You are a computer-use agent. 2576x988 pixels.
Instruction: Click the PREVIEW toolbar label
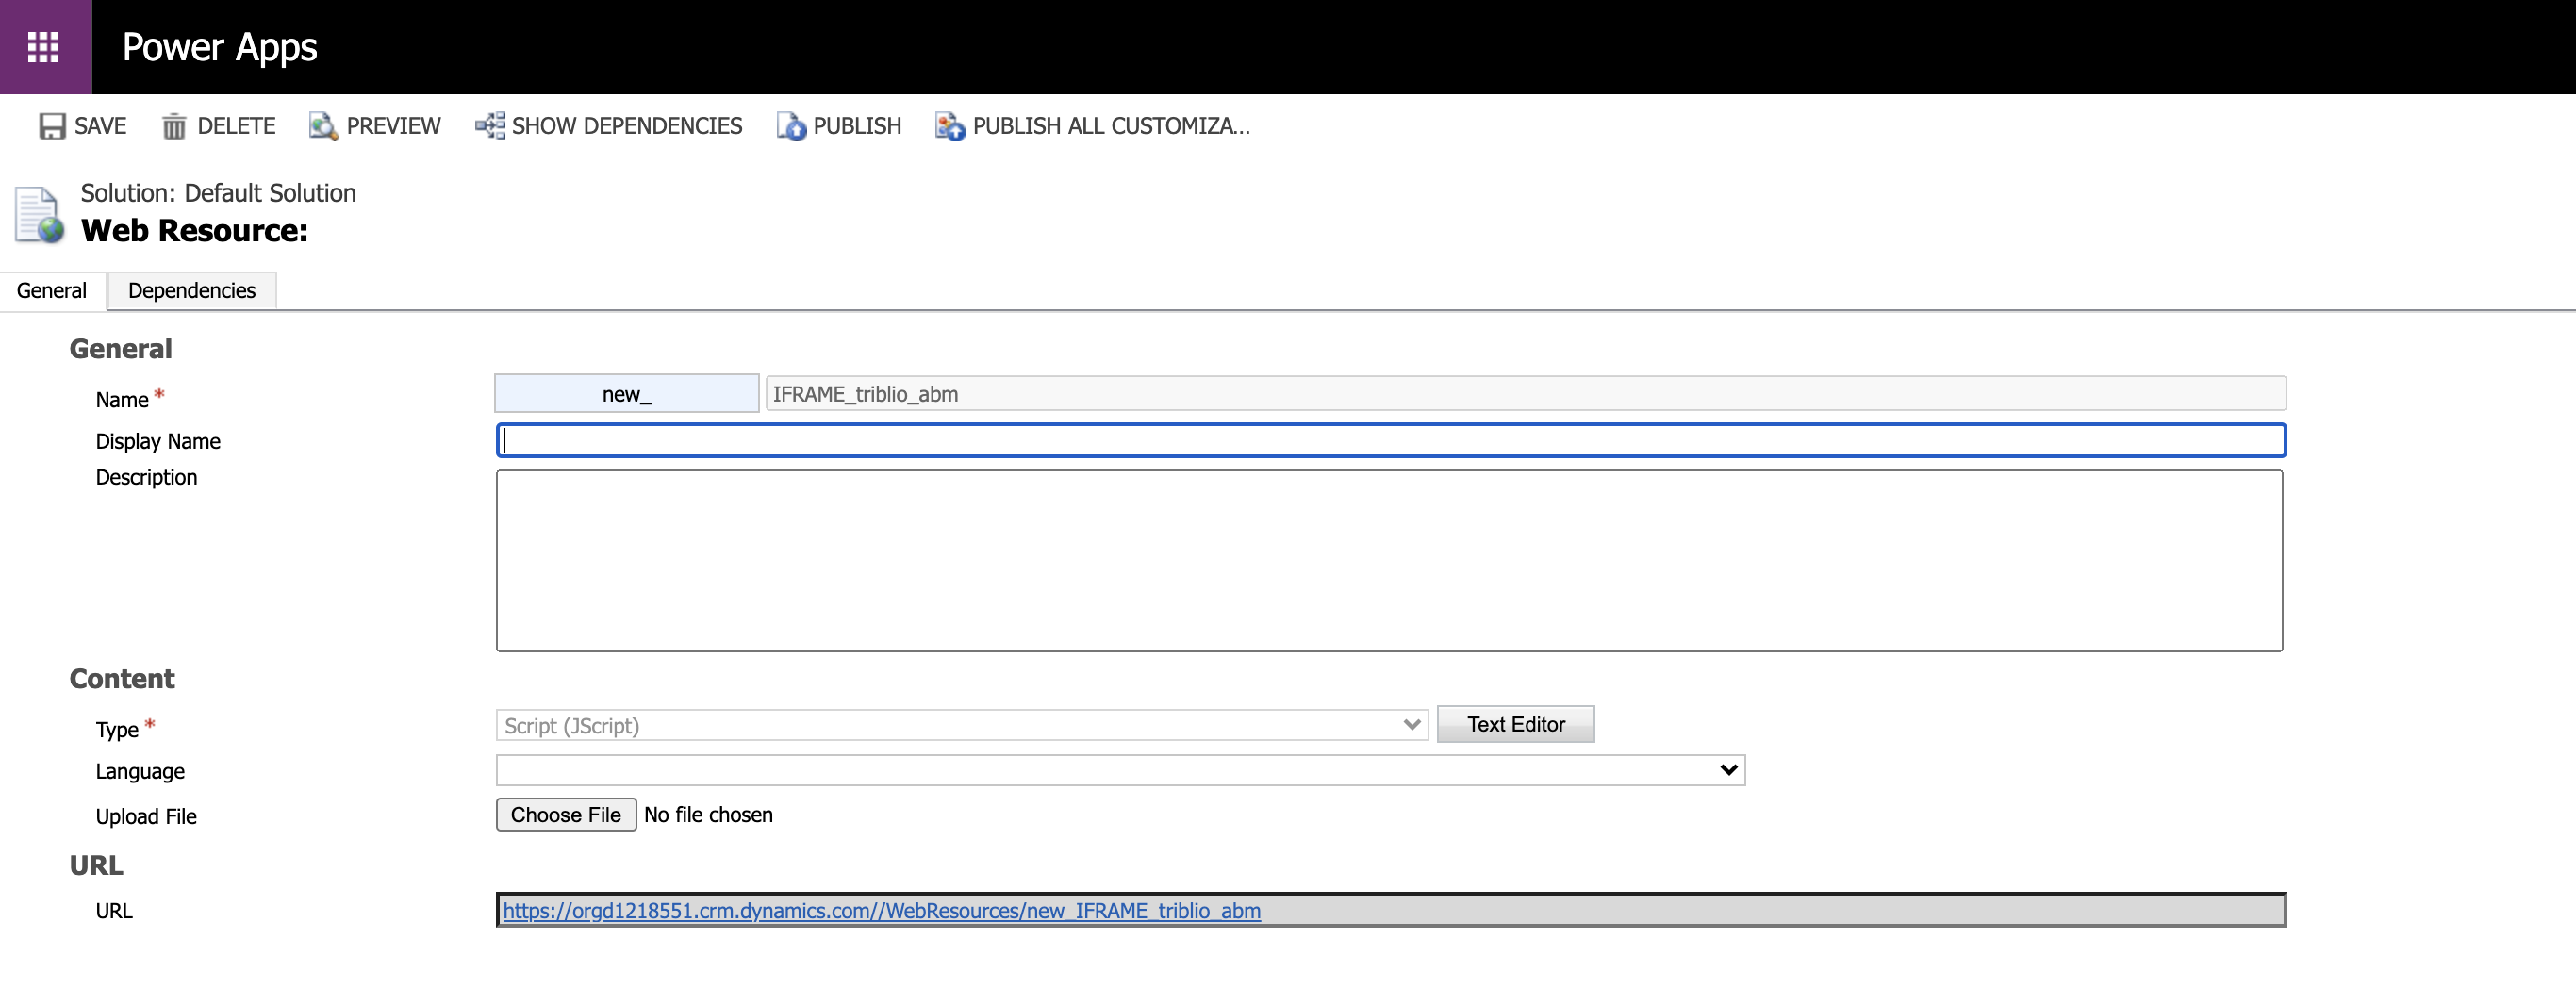coord(393,126)
